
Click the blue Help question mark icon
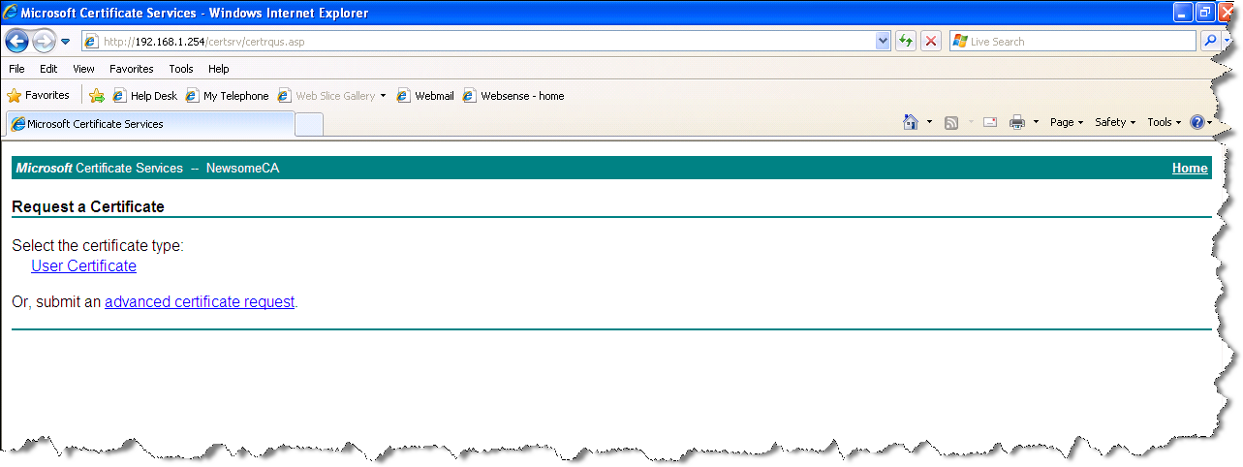[1197, 122]
